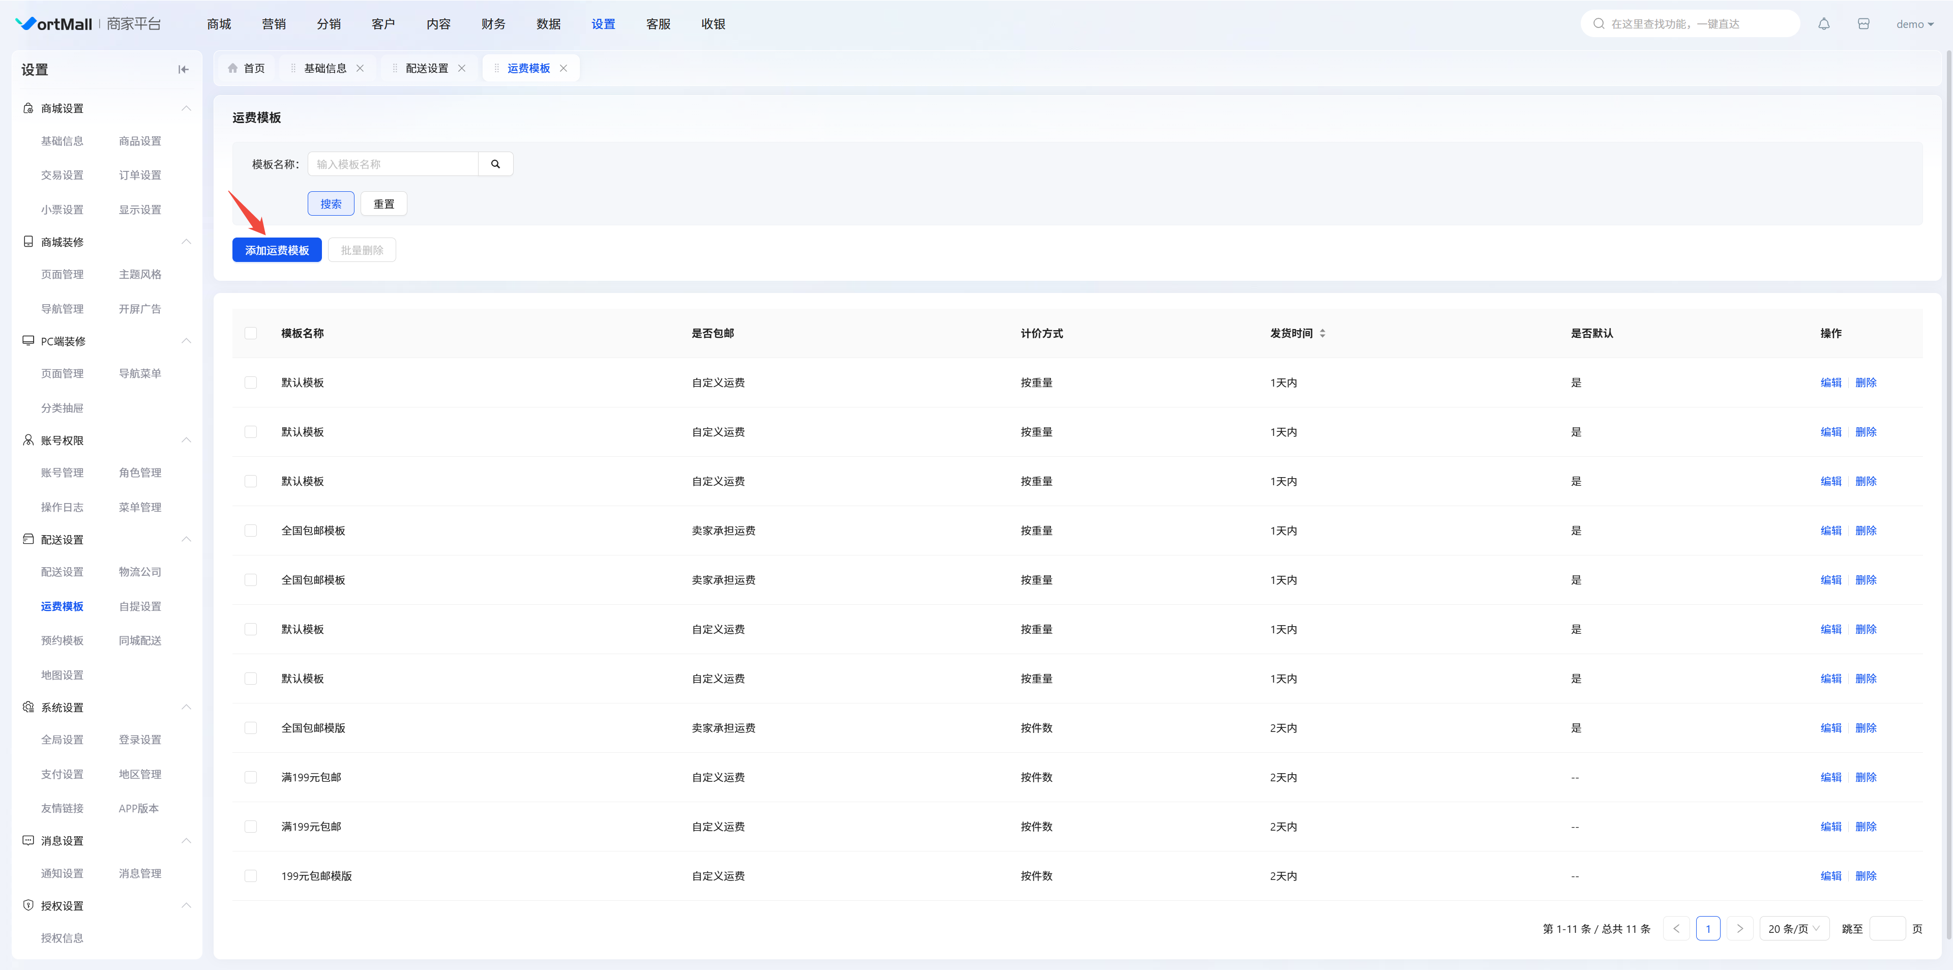Open the 营销 top menu
Image resolution: width=1953 pixels, height=970 pixels.
(x=274, y=24)
